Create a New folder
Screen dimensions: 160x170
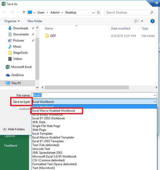(35, 21)
